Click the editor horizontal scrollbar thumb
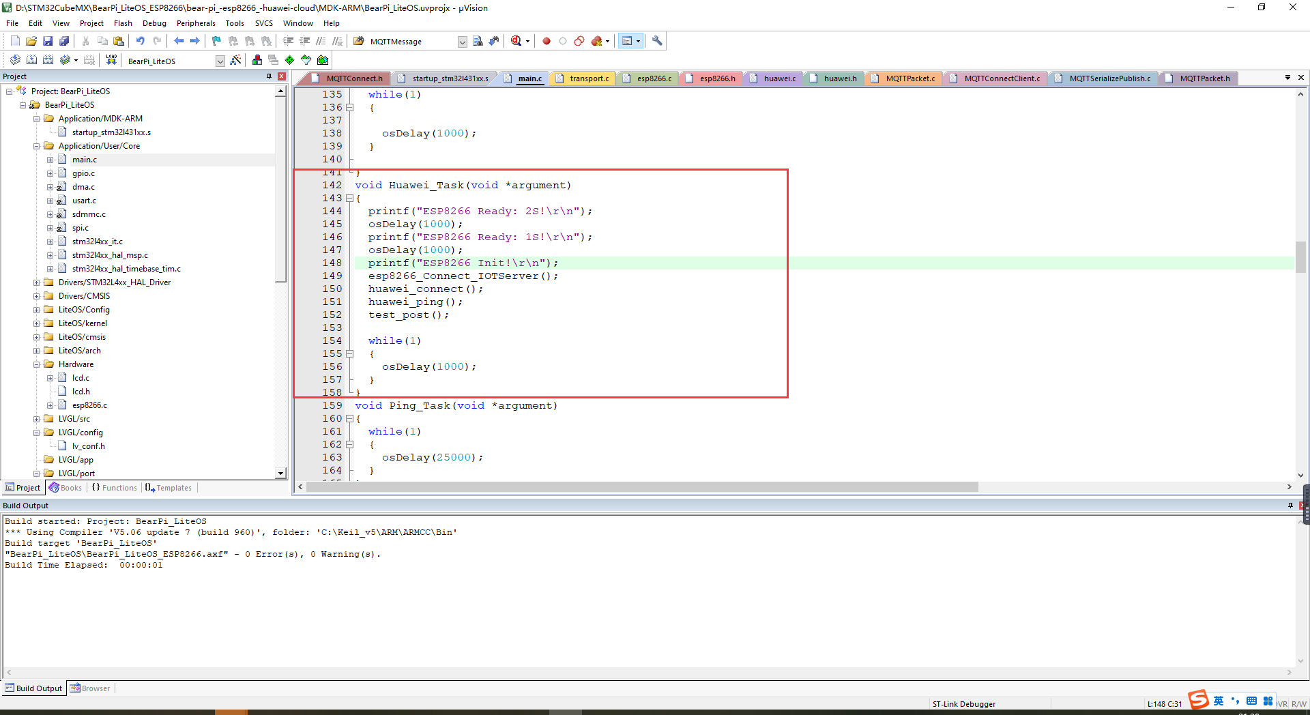The width and height of the screenshot is (1310, 715). click(x=642, y=487)
